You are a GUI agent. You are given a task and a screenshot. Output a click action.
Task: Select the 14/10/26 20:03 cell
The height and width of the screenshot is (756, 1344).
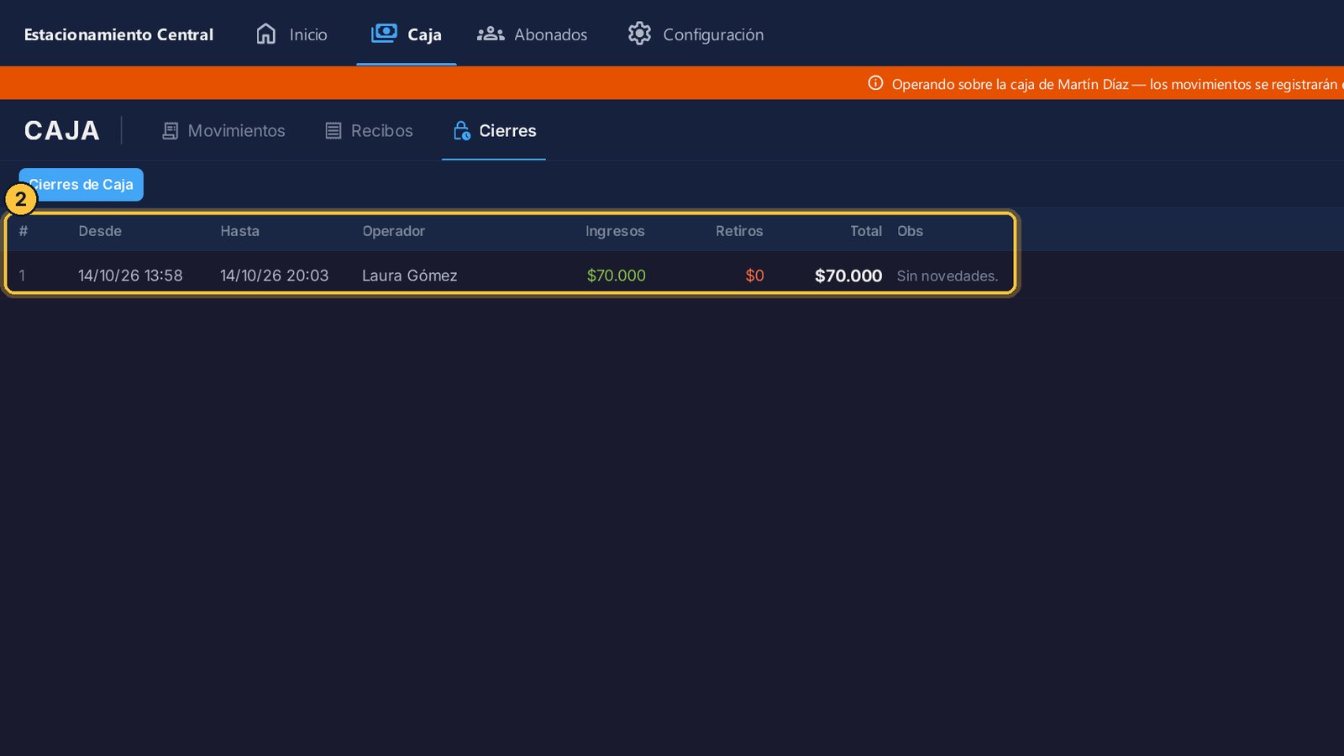pyautogui.click(x=274, y=276)
